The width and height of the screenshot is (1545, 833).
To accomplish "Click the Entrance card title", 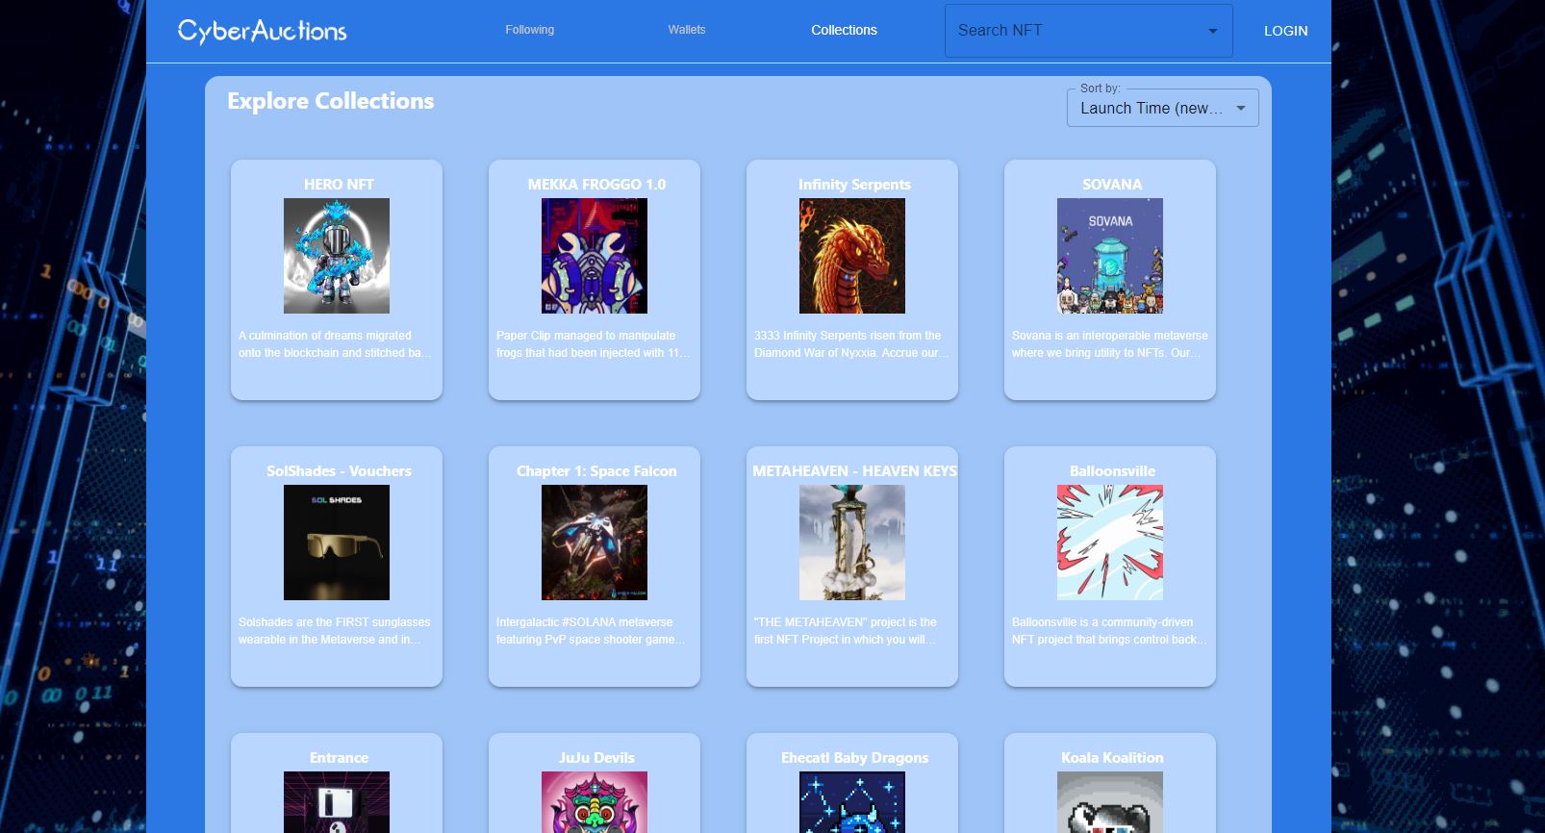I will point(339,757).
